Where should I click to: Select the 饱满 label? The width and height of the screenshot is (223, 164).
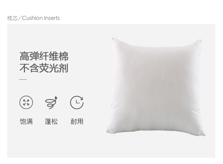pyautogui.click(x=26, y=122)
